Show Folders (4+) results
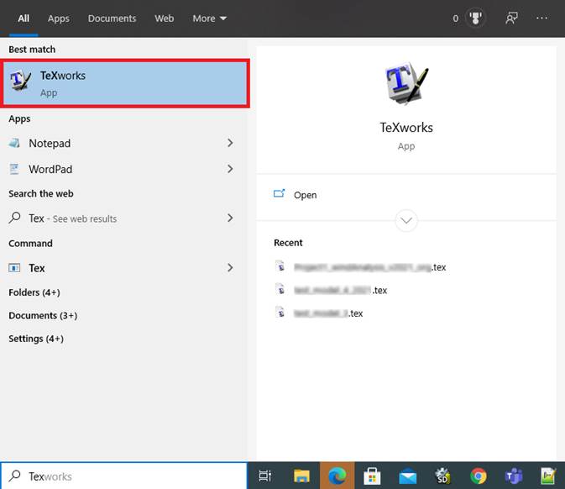The width and height of the screenshot is (565, 489). (x=34, y=292)
